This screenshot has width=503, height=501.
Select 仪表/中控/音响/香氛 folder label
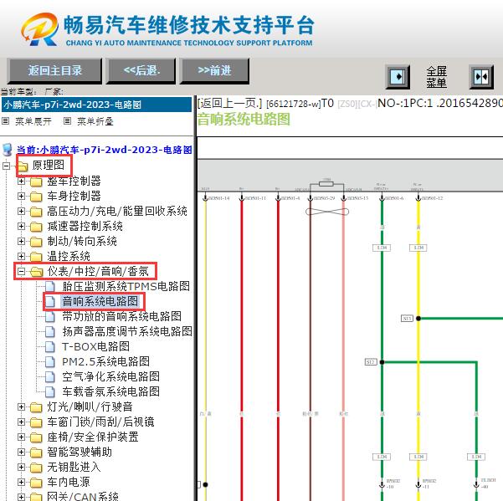point(98,272)
